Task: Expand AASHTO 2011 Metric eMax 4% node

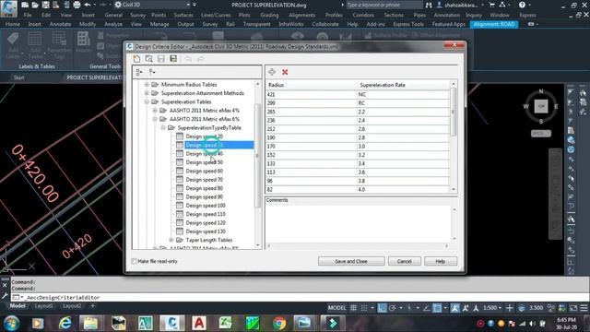Action: coord(155,111)
